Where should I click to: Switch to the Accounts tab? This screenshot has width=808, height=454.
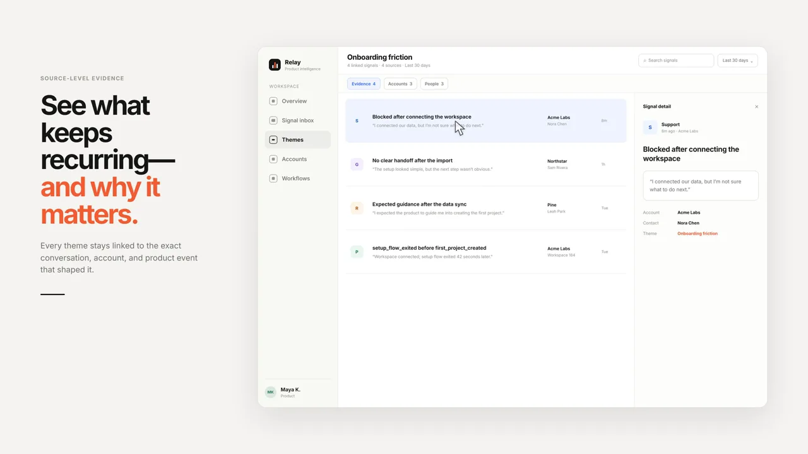pos(400,84)
